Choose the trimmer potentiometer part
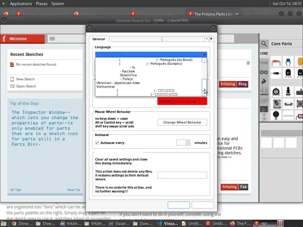The width and height of the screenshot is (303, 227). click(276, 92)
